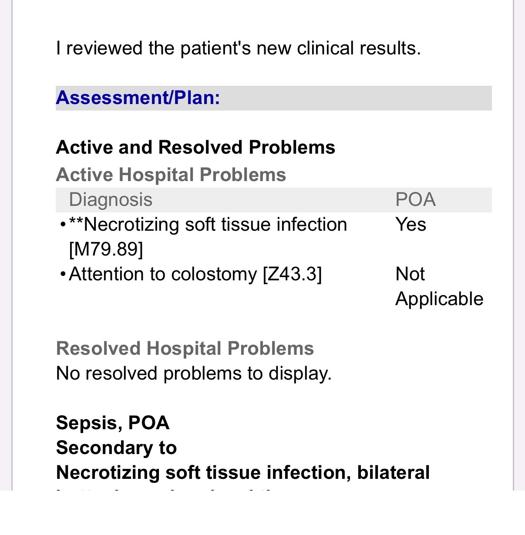Click the Active Hospital Problems subheading
The image size is (525, 535).
[171, 175]
